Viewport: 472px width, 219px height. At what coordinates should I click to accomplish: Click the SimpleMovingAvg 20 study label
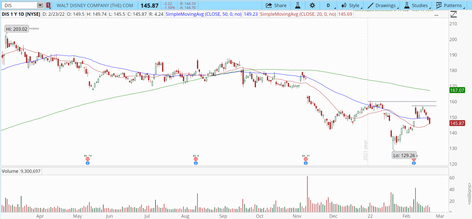coord(298,14)
